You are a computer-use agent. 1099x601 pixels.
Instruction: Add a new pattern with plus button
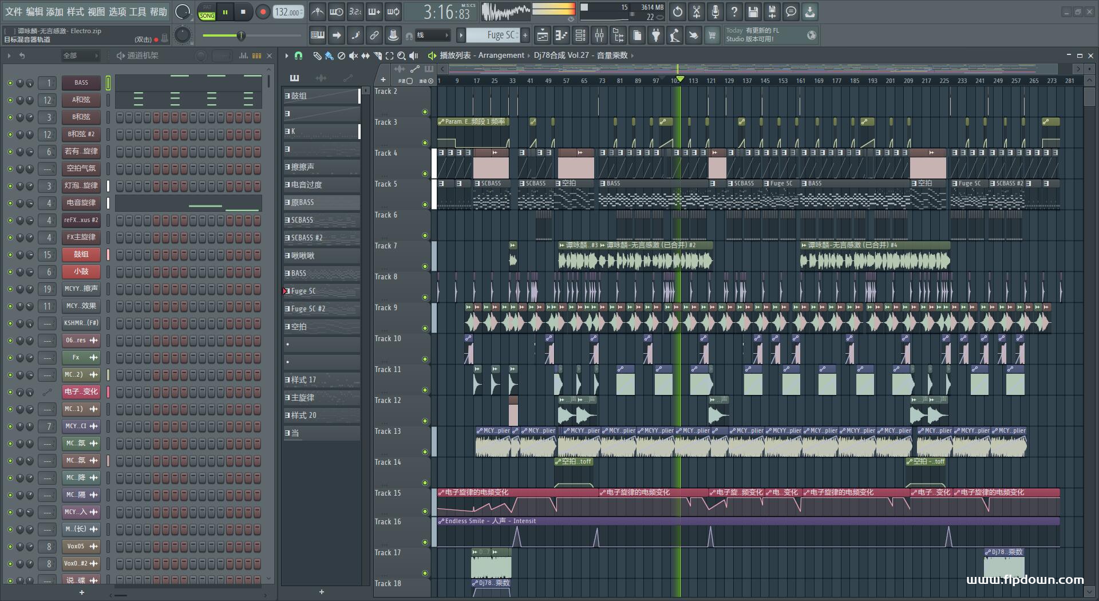pos(525,35)
